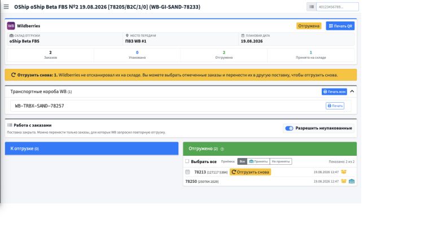Click order number 78213
This screenshot has width=429, height=237.
click(x=200, y=172)
